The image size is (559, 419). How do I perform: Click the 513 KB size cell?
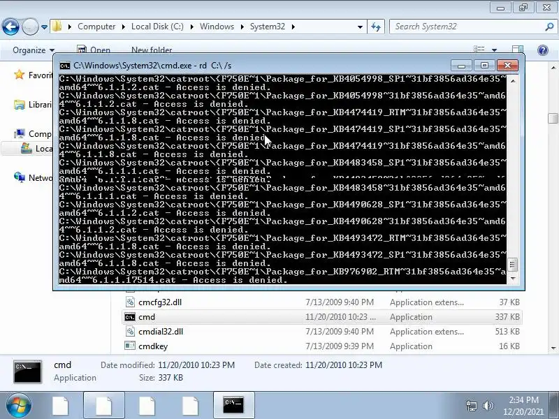[x=507, y=331]
